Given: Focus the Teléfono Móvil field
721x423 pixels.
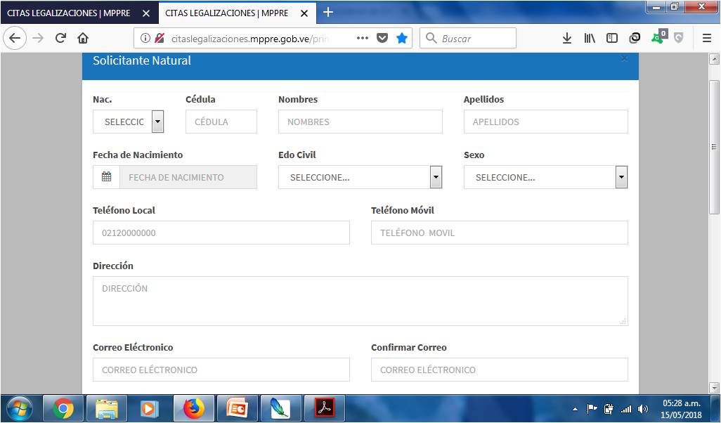Looking at the screenshot, I should [500, 233].
